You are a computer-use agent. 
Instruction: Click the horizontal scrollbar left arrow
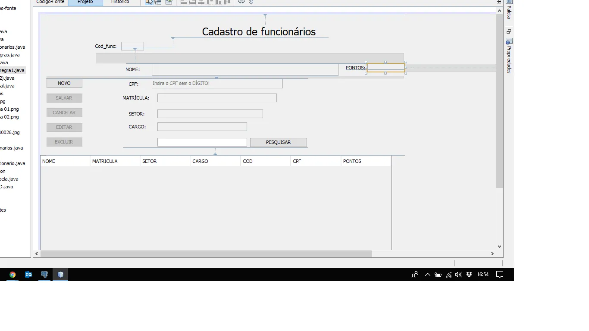point(37,254)
